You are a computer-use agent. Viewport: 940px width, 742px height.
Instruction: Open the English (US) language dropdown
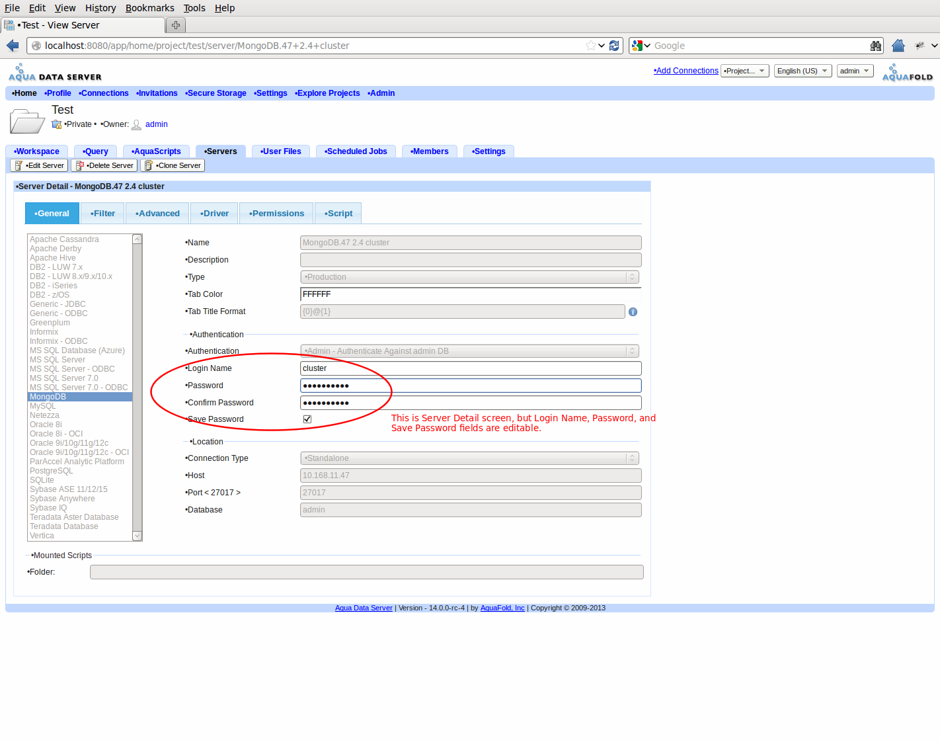click(803, 71)
